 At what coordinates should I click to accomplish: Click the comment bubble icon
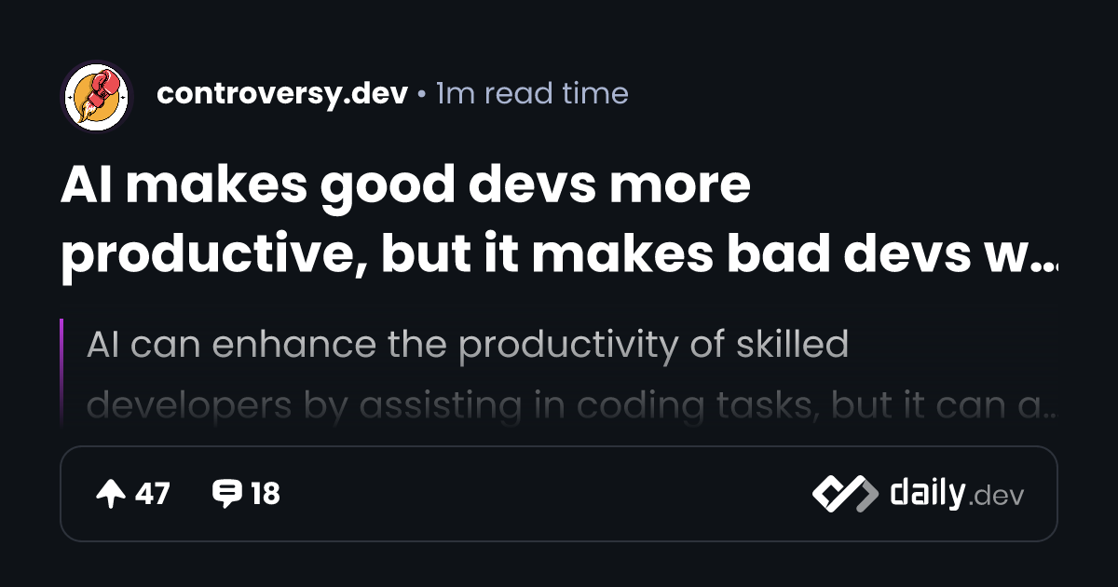coord(226,494)
